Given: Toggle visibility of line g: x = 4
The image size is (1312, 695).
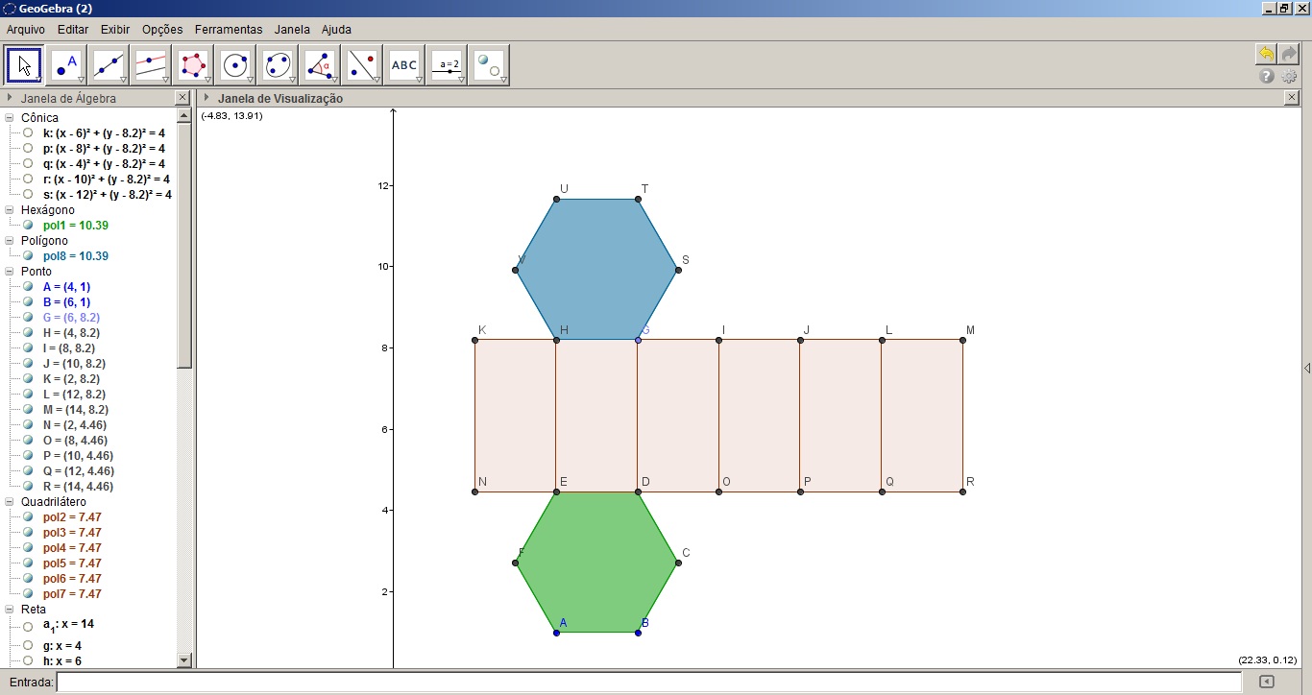Looking at the screenshot, I should 28,647.
